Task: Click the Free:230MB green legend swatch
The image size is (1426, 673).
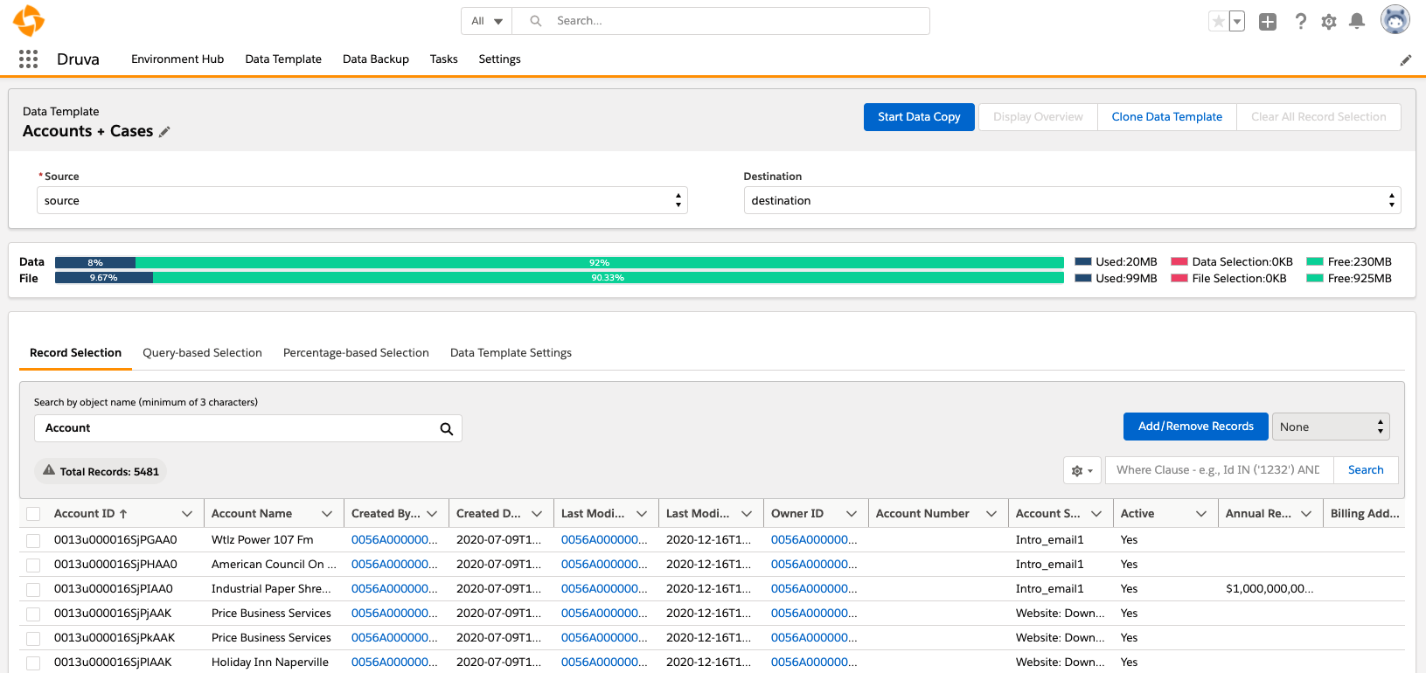Action: click(1314, 261)
